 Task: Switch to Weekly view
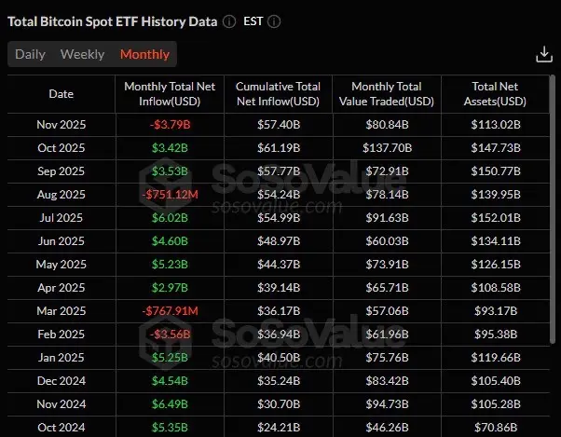(82, 54)
